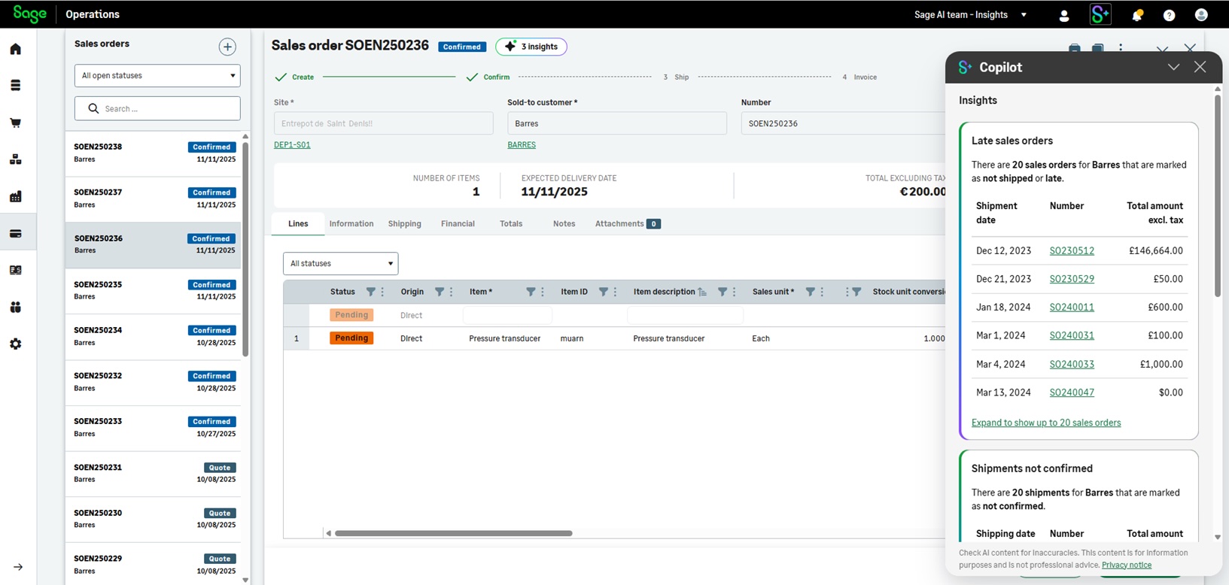The image size is (1229, 585).
Task: Open the shopping cart sidebar icon
Action: click(16, 123)
